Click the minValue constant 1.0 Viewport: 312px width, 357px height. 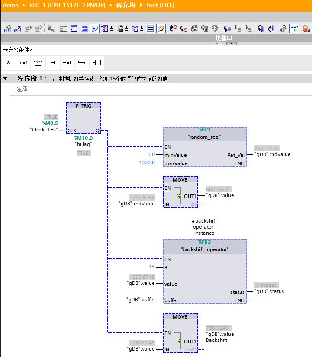[151, 155]
